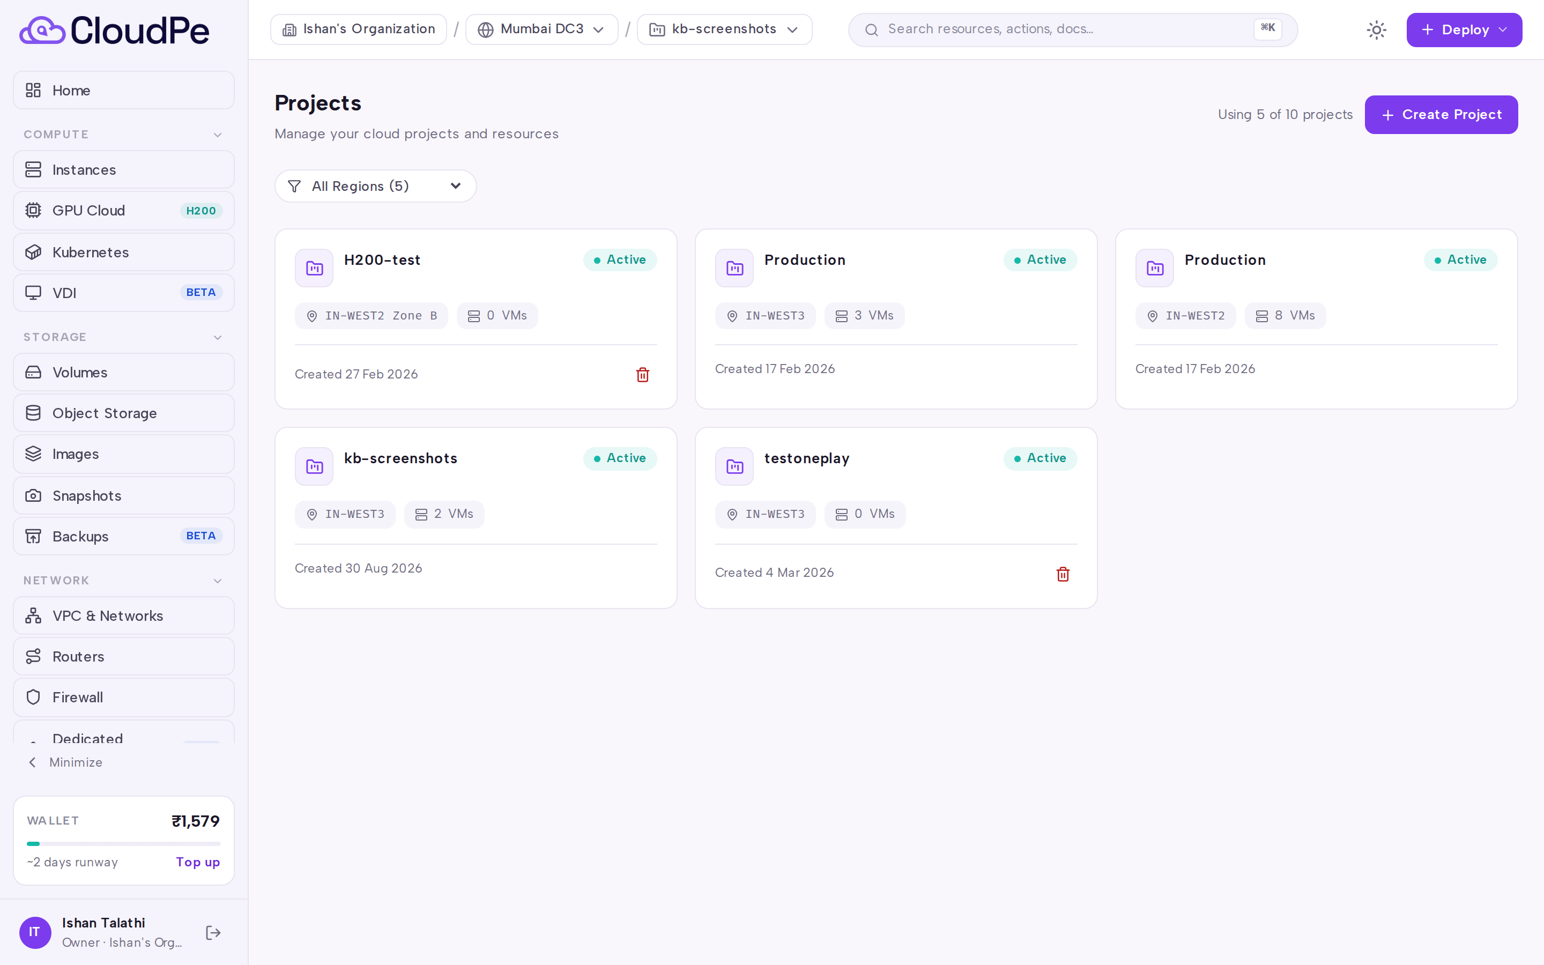Collapse the STORAGE section chevron
1544x965 pixels.
[218, 337]
